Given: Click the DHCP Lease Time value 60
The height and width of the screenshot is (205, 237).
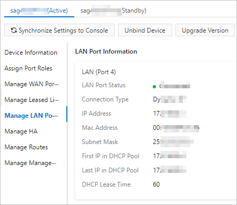Looking at the screenshot, I should point(156,184).
